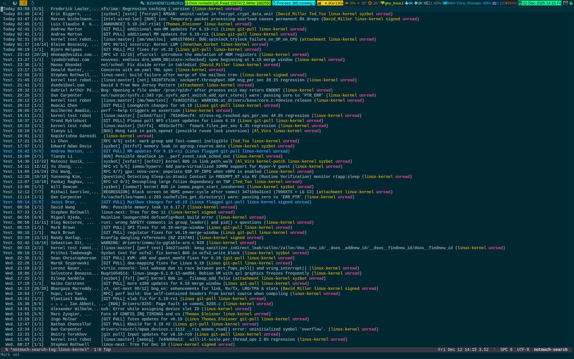Click the 1:0 Top position indicator

pyautogui.click(x=102, y=350)
